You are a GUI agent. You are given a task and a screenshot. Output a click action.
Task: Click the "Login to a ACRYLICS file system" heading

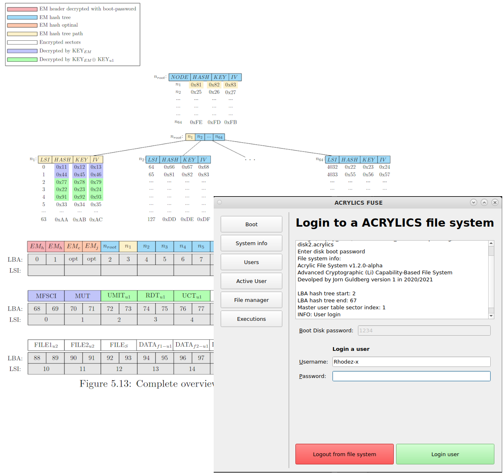tap(395, 223)
